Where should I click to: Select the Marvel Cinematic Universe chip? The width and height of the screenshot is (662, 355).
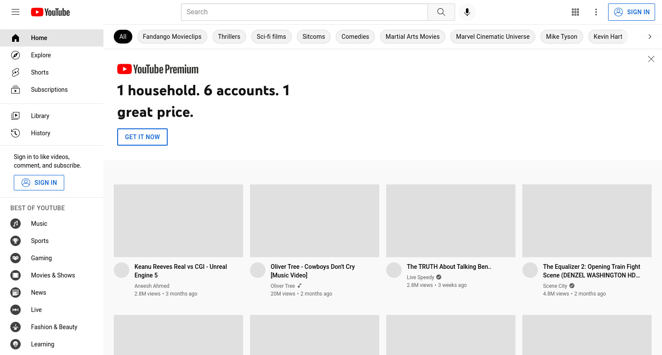(493, 37)
